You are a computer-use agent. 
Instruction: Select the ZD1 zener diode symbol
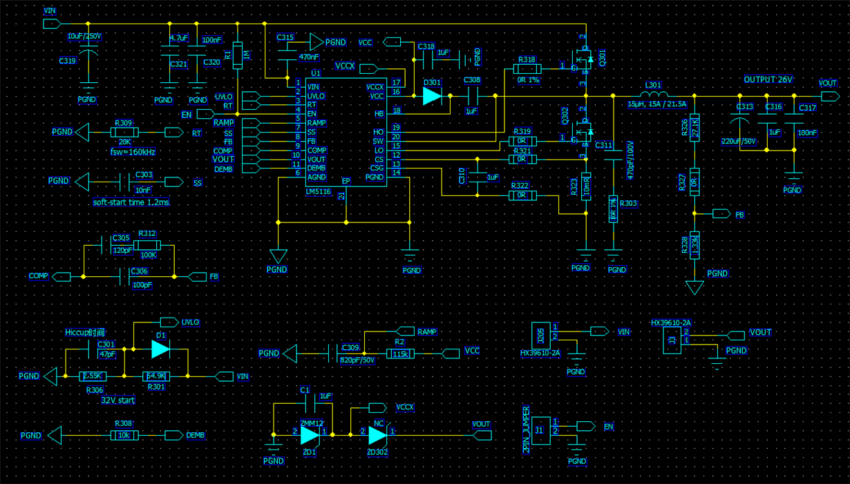point(310,435)
